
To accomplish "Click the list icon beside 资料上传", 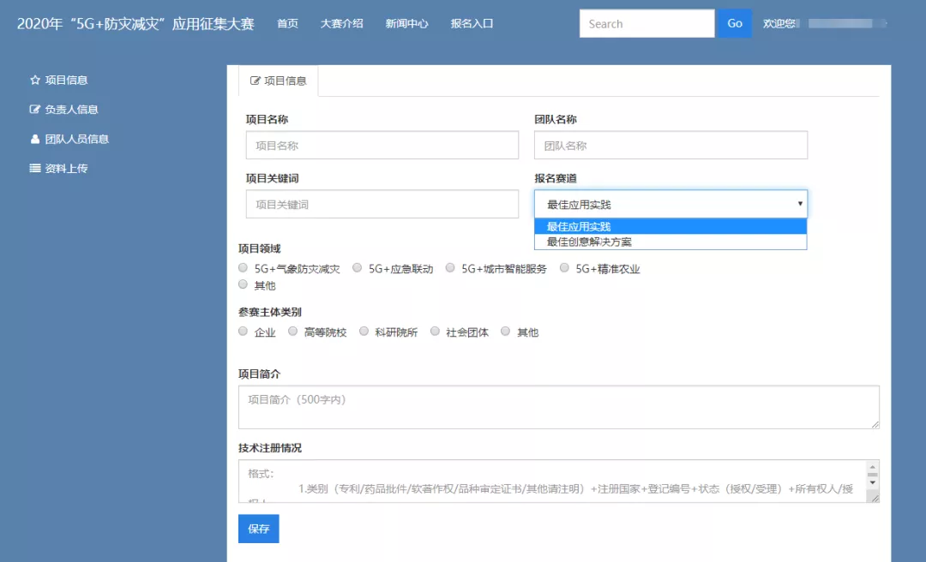I will 35,168.
